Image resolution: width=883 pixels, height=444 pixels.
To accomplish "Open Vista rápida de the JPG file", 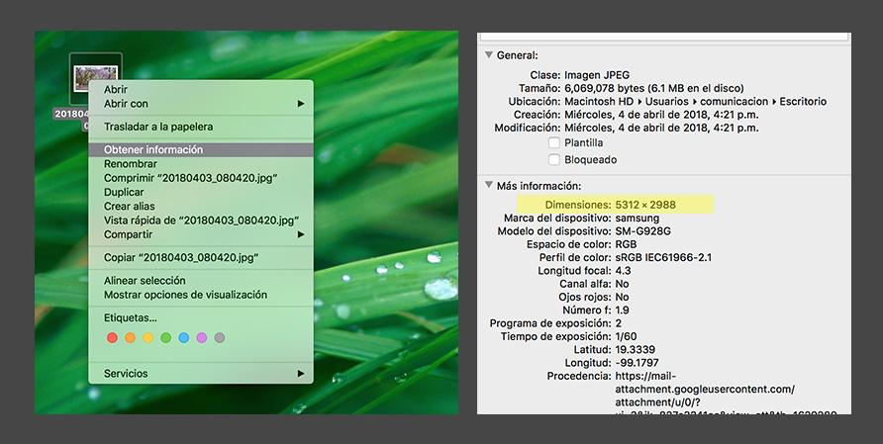I will click(201, 221).
